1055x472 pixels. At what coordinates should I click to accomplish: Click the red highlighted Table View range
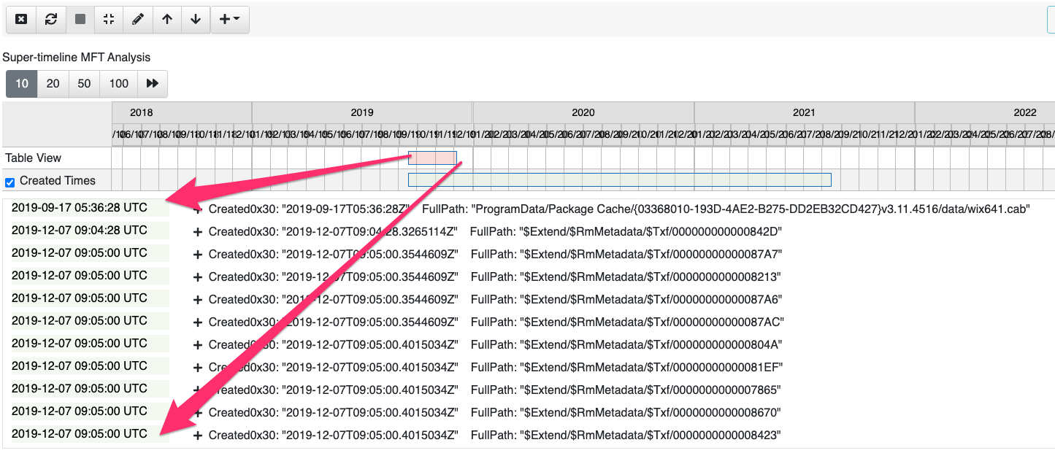[432, 157]
